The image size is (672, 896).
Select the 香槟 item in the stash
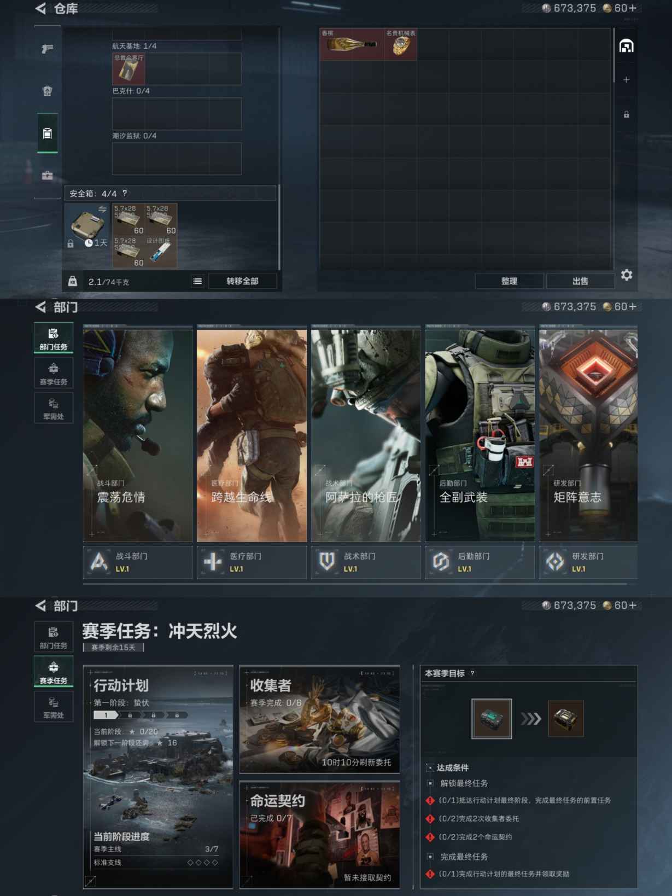tap(351, 44)
